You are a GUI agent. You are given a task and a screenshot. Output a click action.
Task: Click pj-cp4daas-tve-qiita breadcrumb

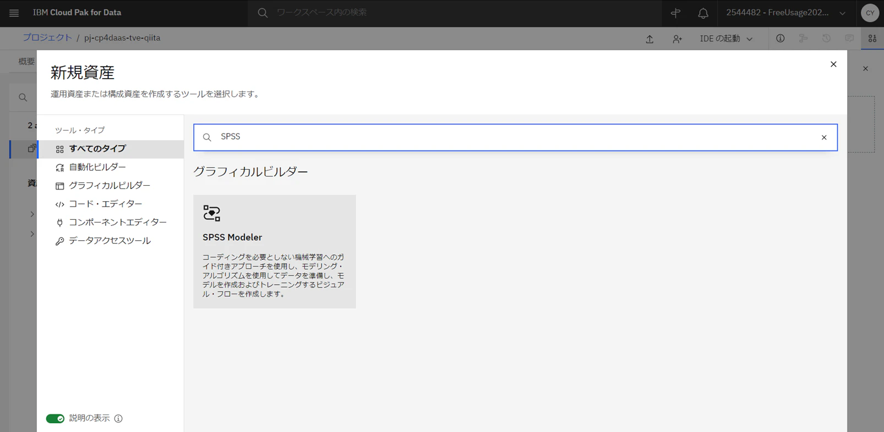[122, 38]
